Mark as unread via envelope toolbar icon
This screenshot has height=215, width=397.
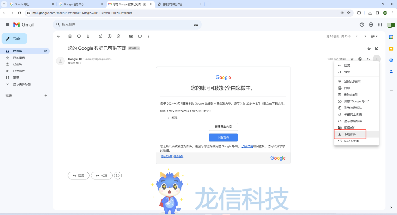101,36
